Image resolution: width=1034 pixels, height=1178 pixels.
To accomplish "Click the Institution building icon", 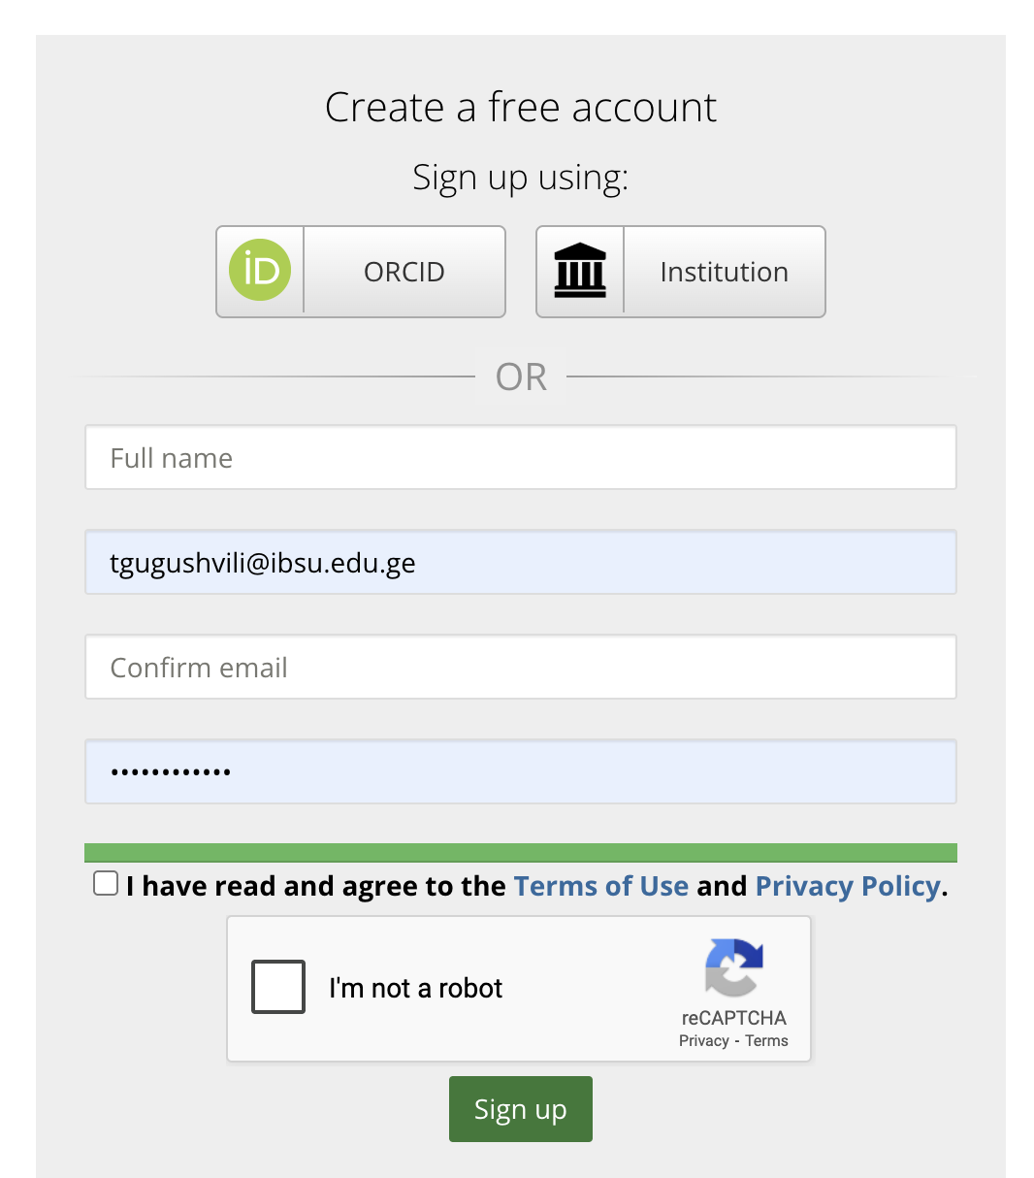I will pos(580,271).
